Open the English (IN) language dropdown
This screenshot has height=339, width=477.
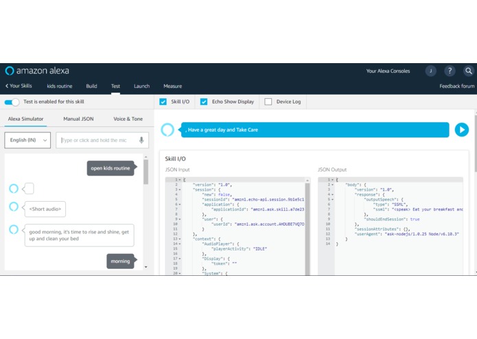[x=27, y=140]
